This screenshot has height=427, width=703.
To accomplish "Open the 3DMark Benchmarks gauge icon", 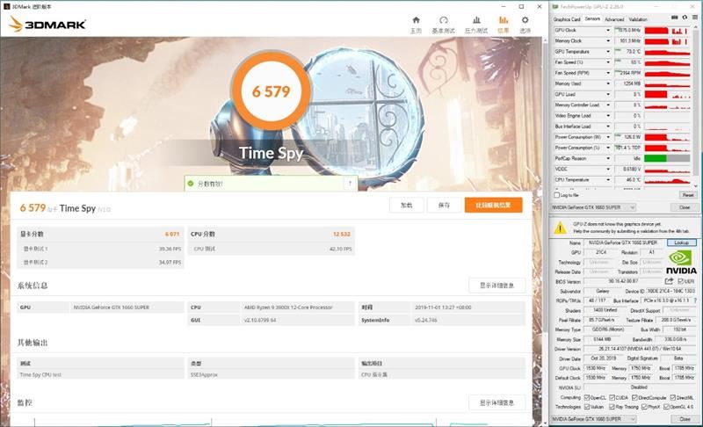I will pyautogui.click(x=444, y=20).
